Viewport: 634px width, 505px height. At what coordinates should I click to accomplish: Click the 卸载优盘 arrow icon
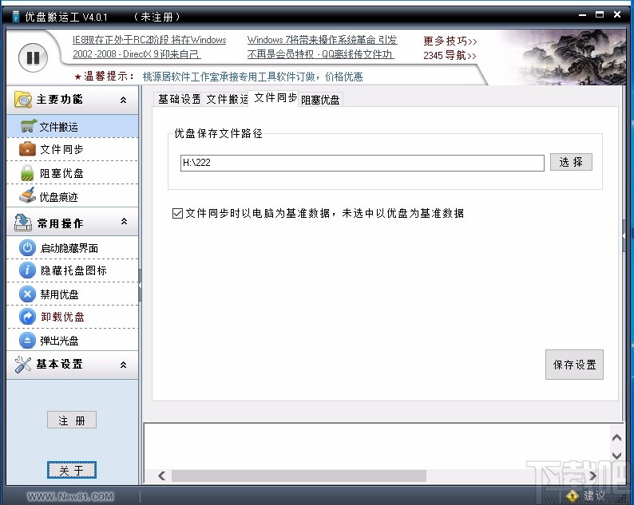(27, 317)
